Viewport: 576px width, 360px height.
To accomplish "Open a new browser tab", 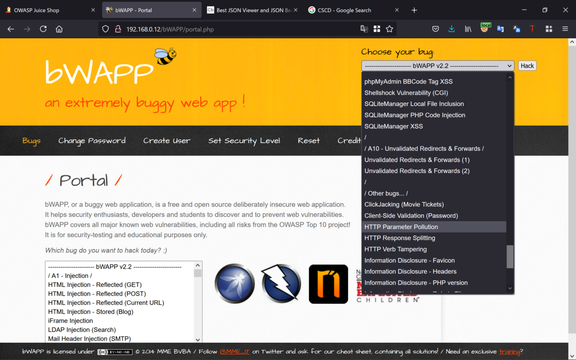I will 414,10.
